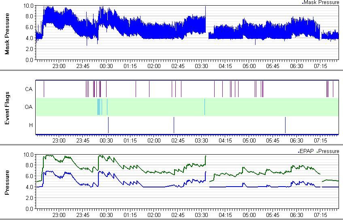Select the H row label in Event Flags

click(31, 125)
